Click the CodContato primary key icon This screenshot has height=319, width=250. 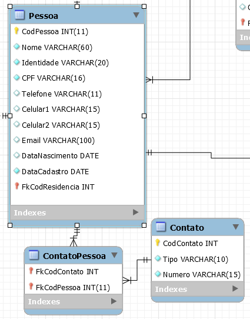(158, 242)
